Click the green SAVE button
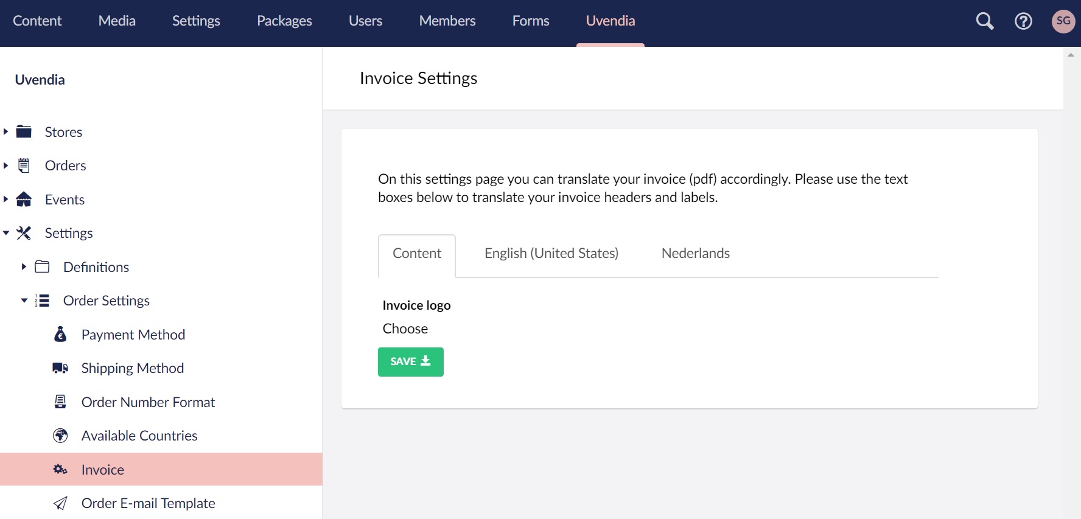 [411, 362]
